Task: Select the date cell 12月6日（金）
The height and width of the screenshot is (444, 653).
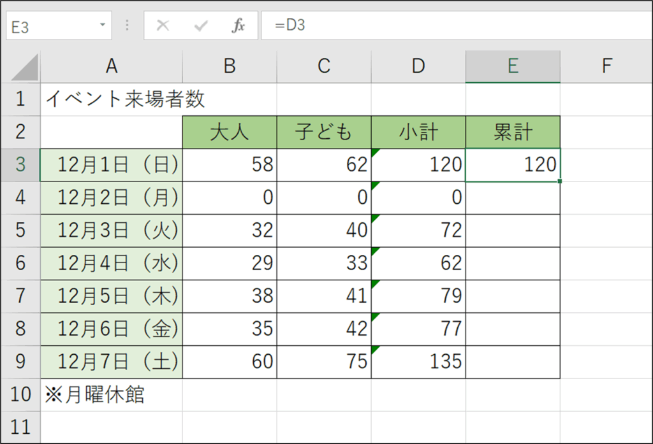Action: (x=112, y=329)
